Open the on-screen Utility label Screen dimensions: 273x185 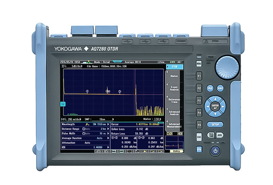[176, 151]
